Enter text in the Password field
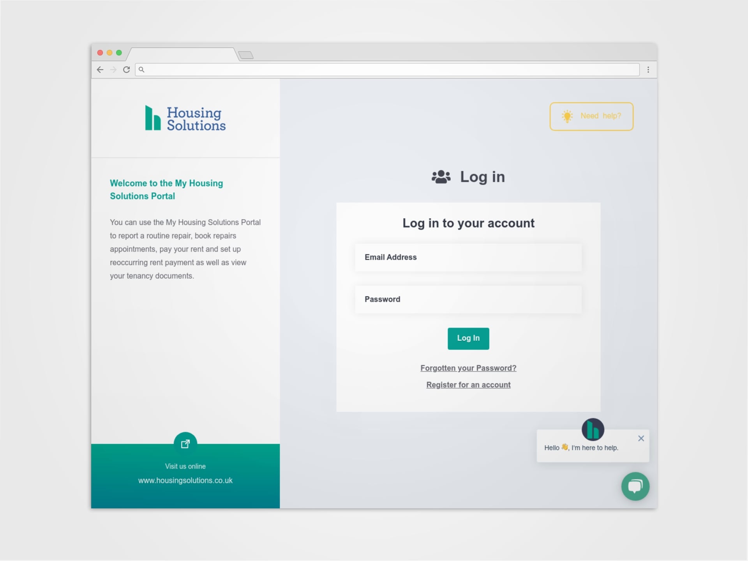The height and width of the screenshot is (561, 748). point(468,299)
